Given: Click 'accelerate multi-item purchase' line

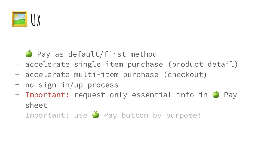Looking at the screenshot, I should click(x=92, y=74).
